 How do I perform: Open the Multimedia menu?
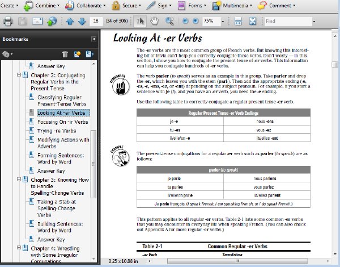point(232,6)
